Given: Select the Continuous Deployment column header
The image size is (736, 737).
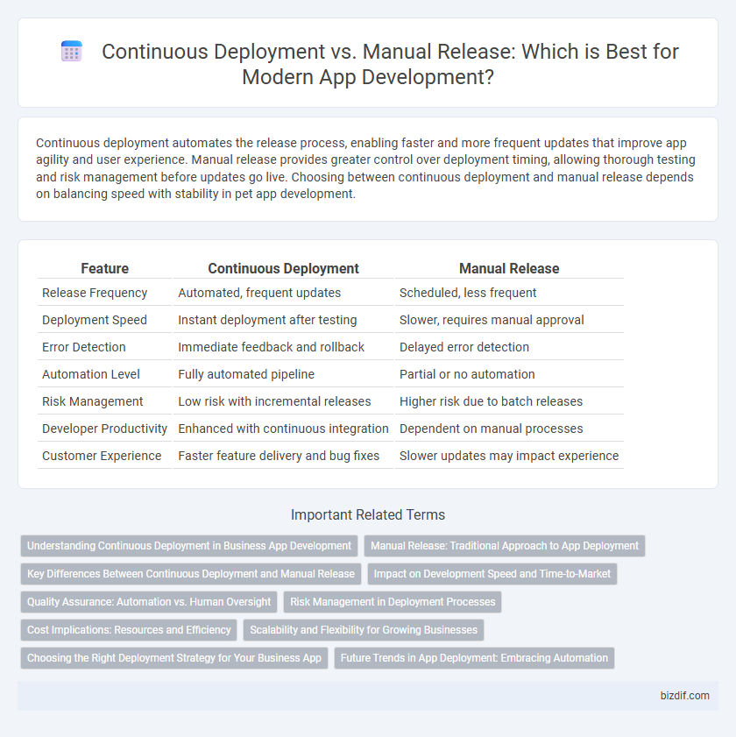Looking at the screenshot, I should tap(283, 268).
